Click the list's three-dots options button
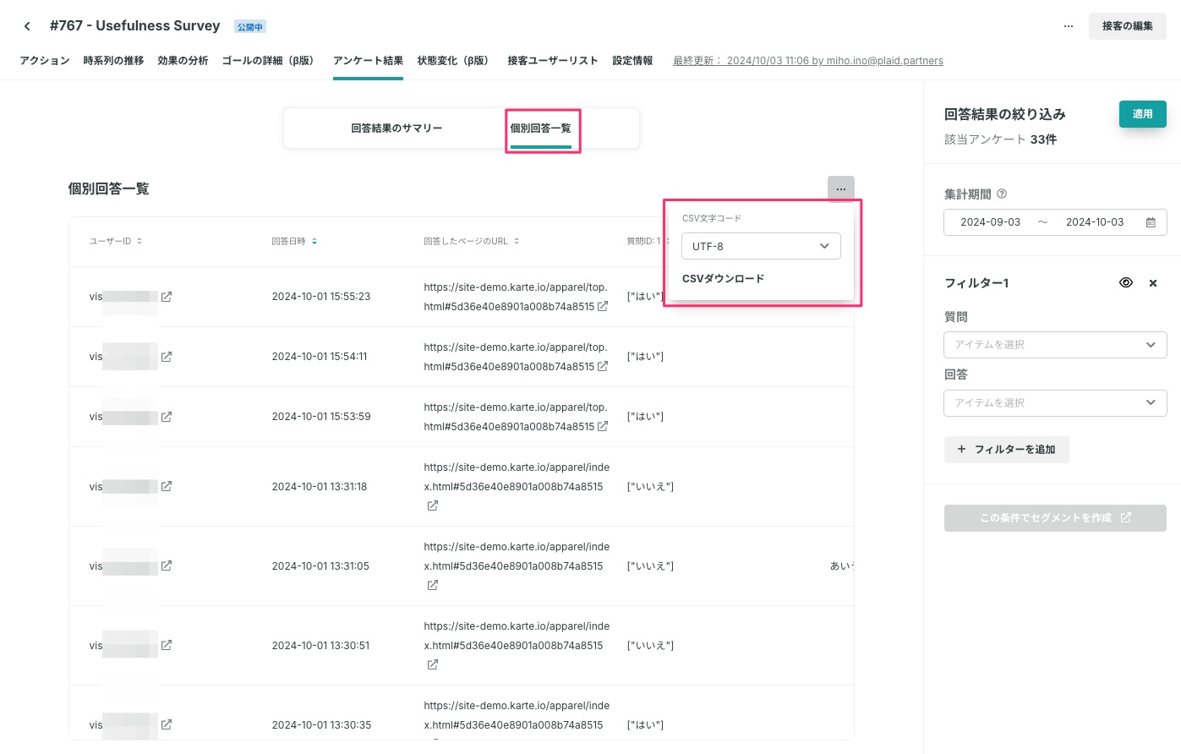The height and width of the screenshot is (754, 1181). [841, 189]
